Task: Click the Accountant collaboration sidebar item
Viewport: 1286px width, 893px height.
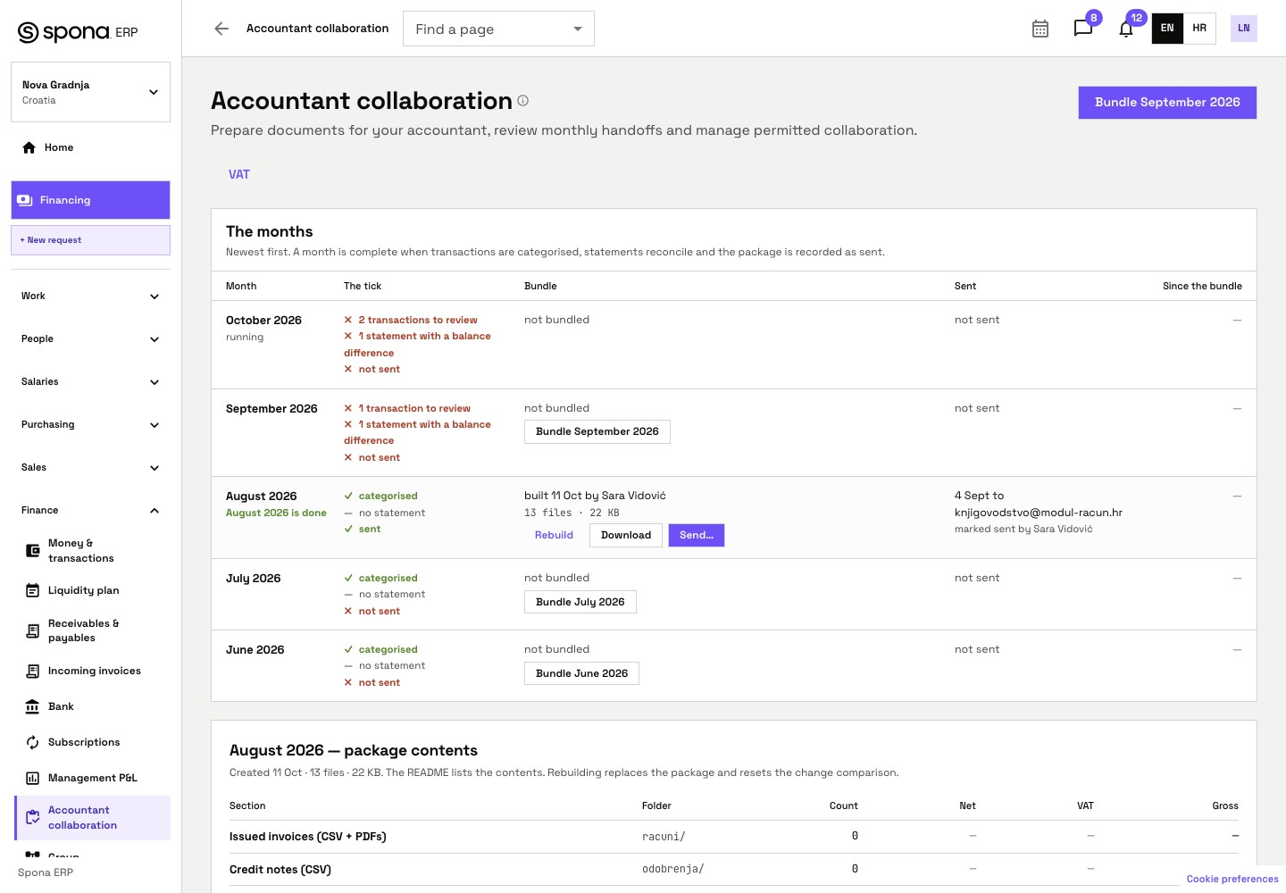Action: [x=92, y=818]
